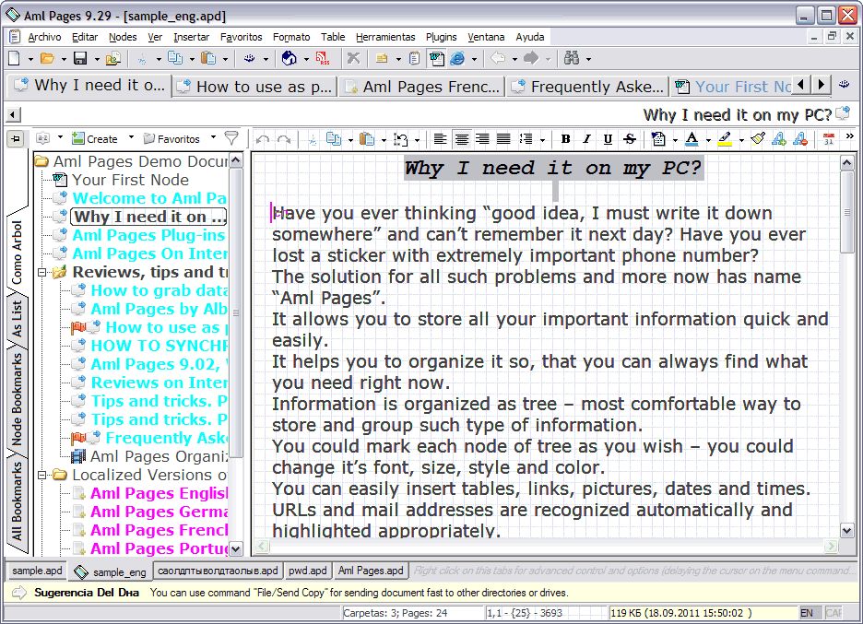Screen dimensions: 863x624
Task: Select the 'Aml Pages Plug-ins' tree node
Action: pos(148,235)
